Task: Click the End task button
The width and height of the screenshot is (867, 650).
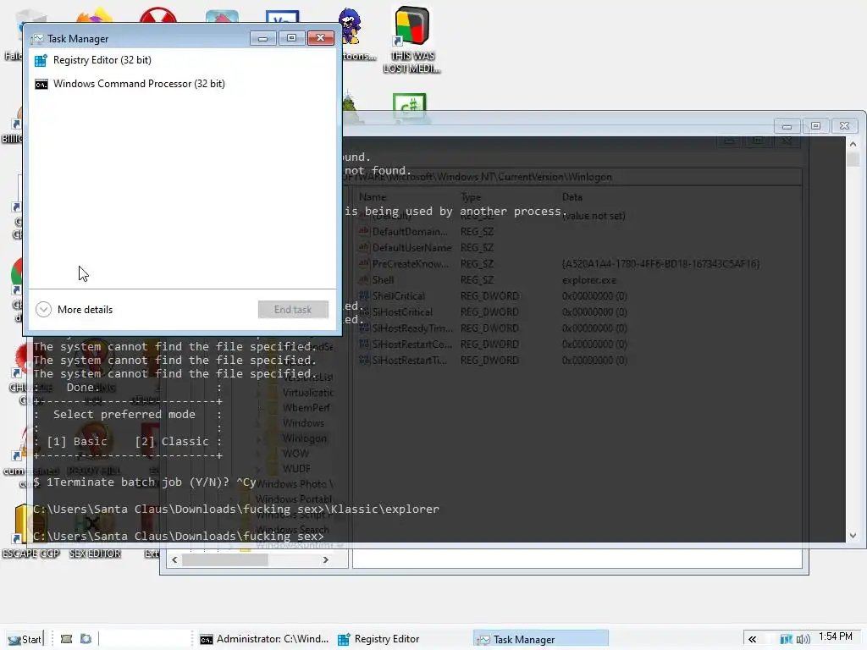Action: click(293, 310)
